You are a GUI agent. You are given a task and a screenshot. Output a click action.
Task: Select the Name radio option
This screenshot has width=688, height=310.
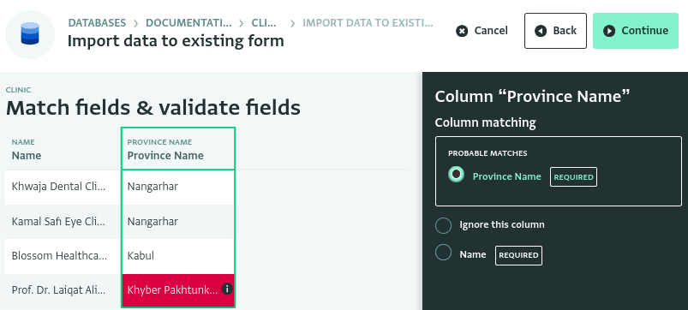tap(443, 252)
